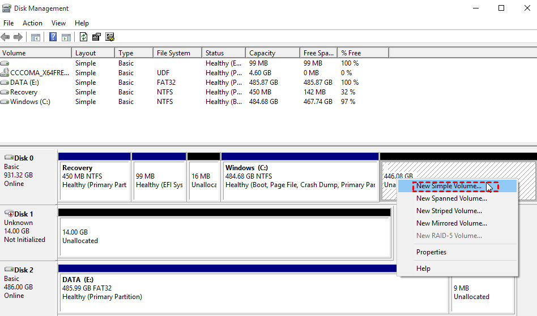Sort by the File System column header
Image resolution: width=537 pixels, height=316 pixels.
coord(178,53)
